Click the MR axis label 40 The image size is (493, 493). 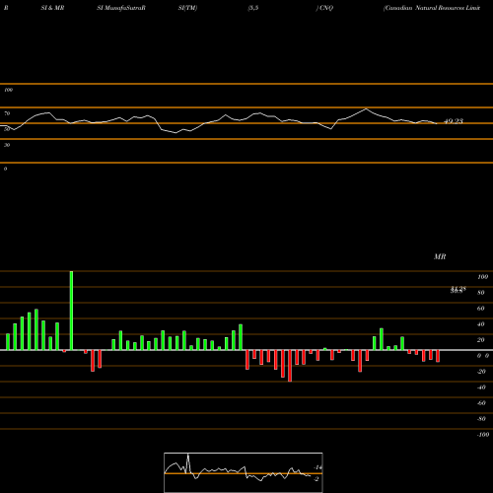pyautogui.click(x=481, y=324)
